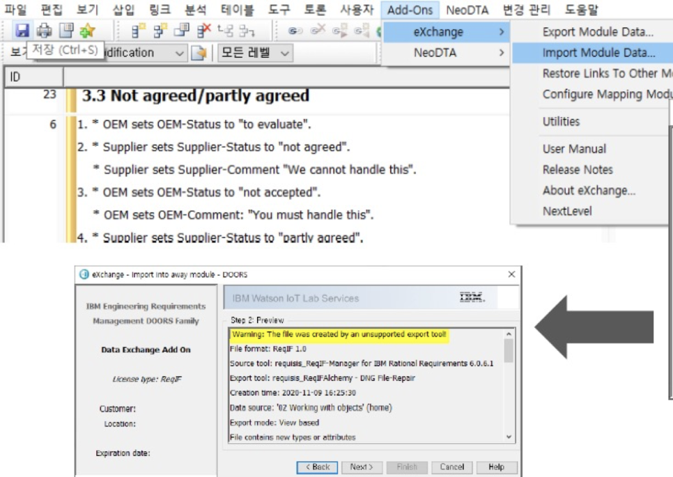This screenshot has width=673, height=477.
Task: Click the Add-Ons menu in the menu bar
Action: 410,10
